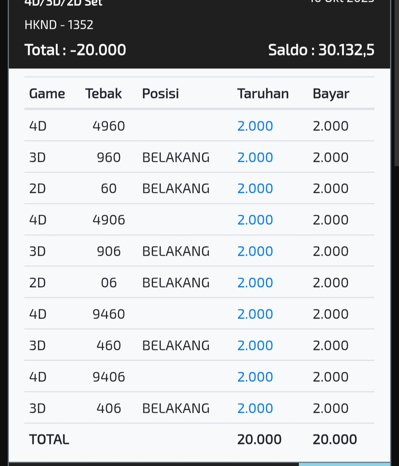
Task: Click the Total -20.000 header text
Action: [x=75, y=50]
